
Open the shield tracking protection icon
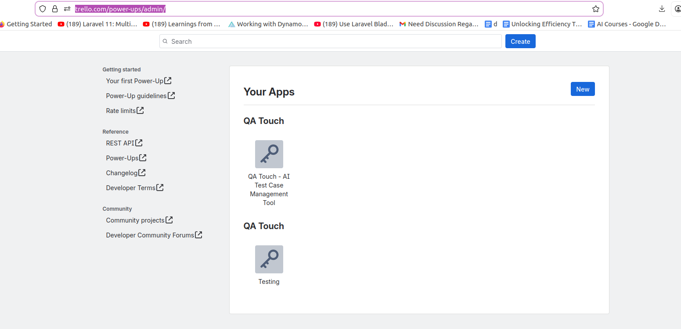pyautogui.click(x=43, y=9)
